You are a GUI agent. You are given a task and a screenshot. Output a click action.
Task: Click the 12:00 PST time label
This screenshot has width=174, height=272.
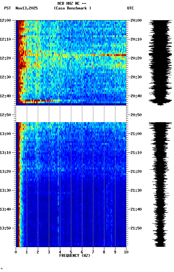pos(5,20)
